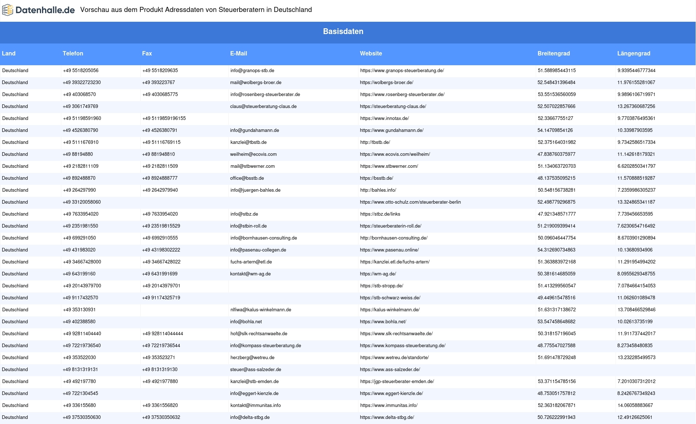
Task: Click email info@gundahamann.de
Action: click(254, 130)
